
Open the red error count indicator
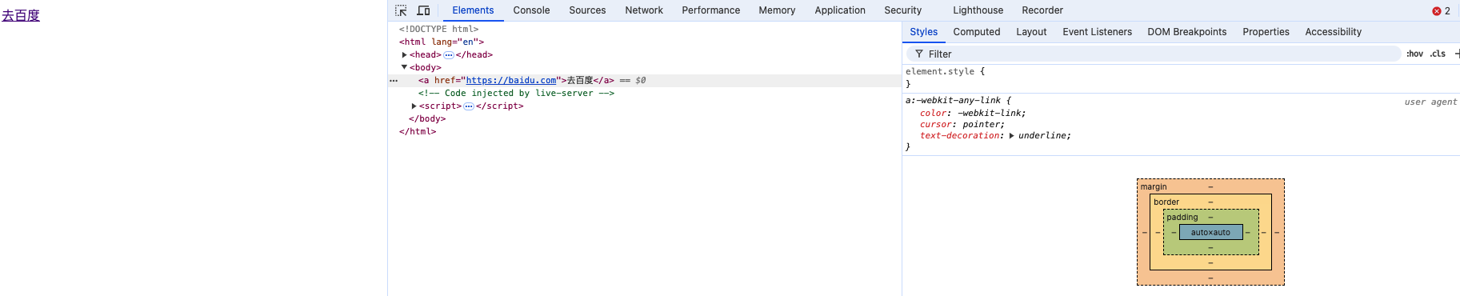[1441, 10]
